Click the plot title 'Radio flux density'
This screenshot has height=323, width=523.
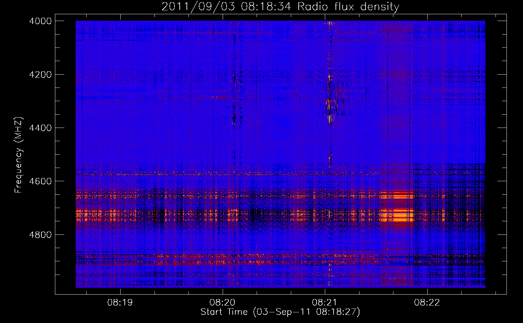[348, 6]
